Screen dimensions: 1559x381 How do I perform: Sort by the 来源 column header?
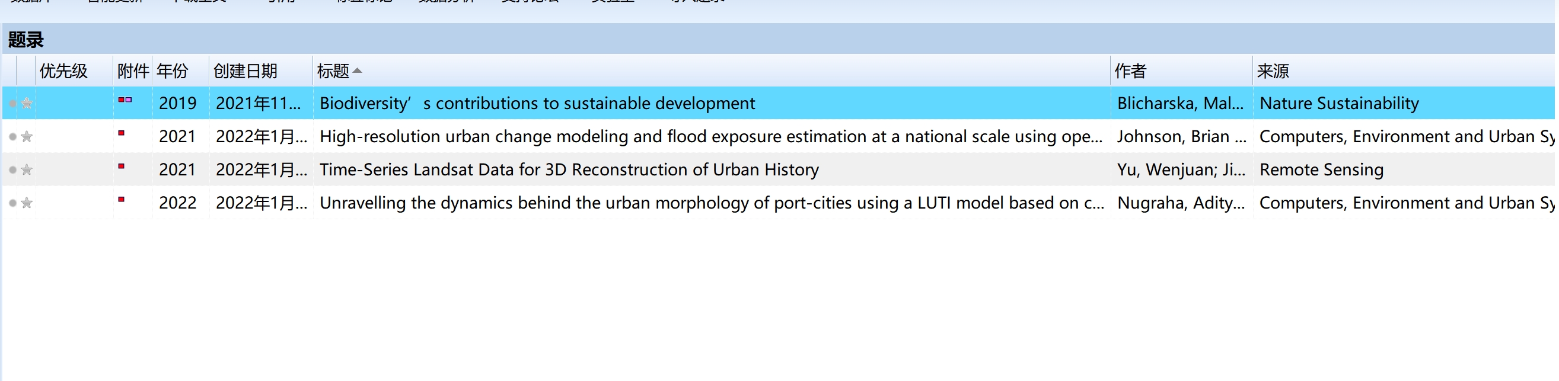(1272, 71)
